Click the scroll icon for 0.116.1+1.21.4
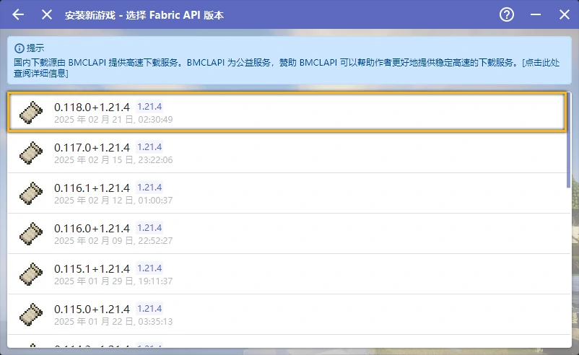Viewport: 579px width, 355px height. tap(31, 193)
